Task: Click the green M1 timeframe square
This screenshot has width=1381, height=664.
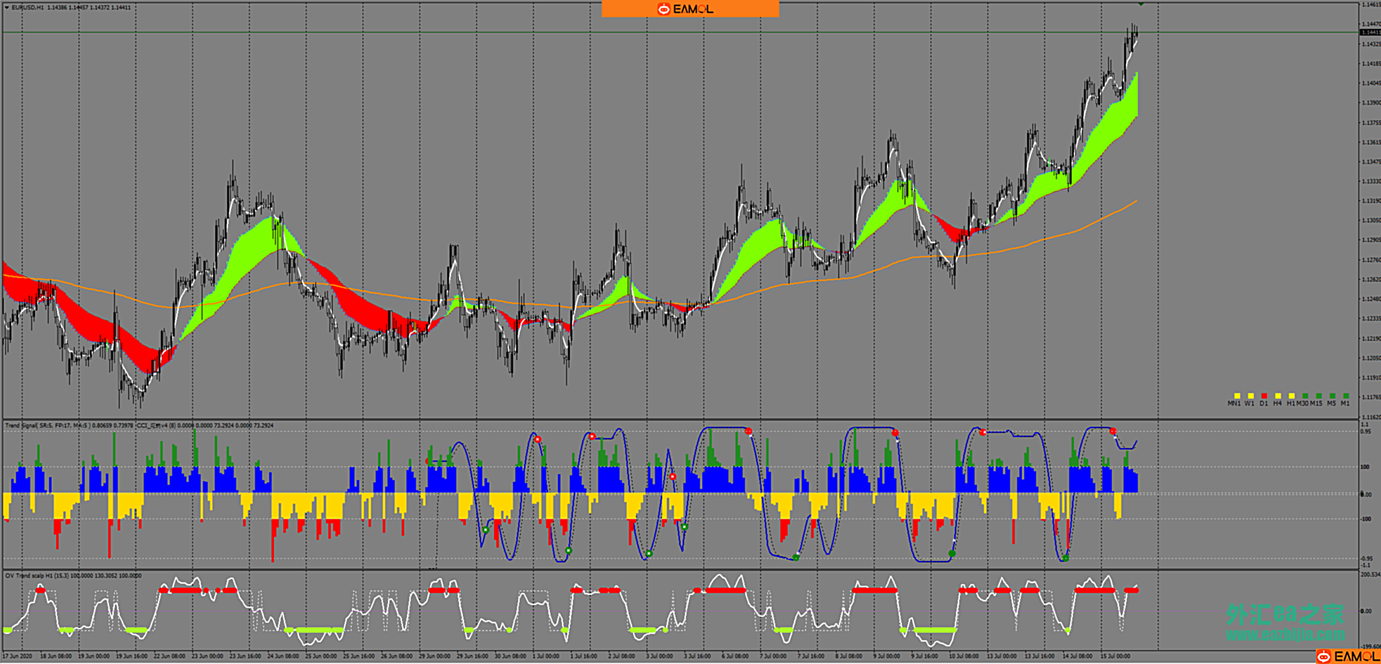Action: point(1345,396)
